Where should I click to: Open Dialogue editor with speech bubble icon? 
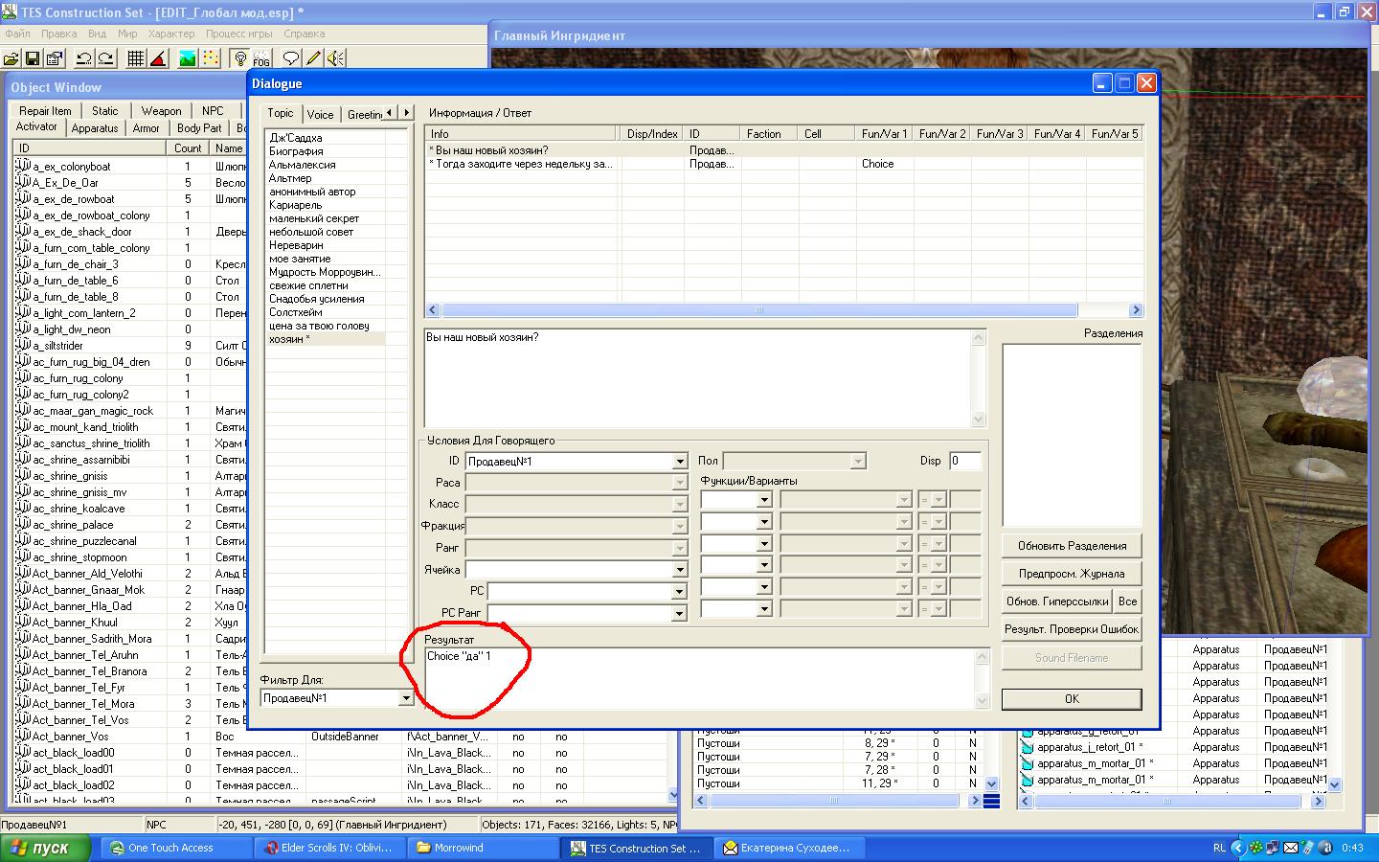click(x=290, y=58)
